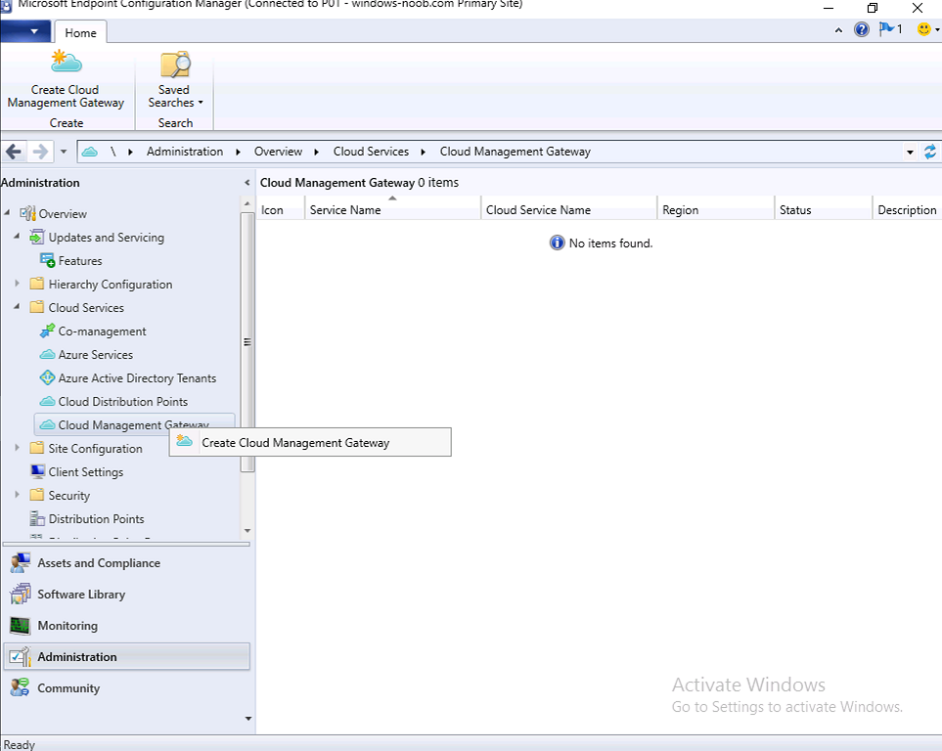The height and width of the screenshot is (751, 942).
Task: Go back with the left arrow
Action: tap(14, 152)
